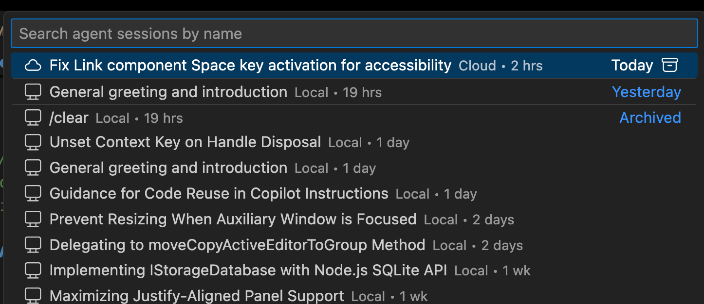The height and width of the screenshot is (304, 704).
Task: Click the device icon for Maximizing Justify-Aligned Panel Support
Action: 33,295
